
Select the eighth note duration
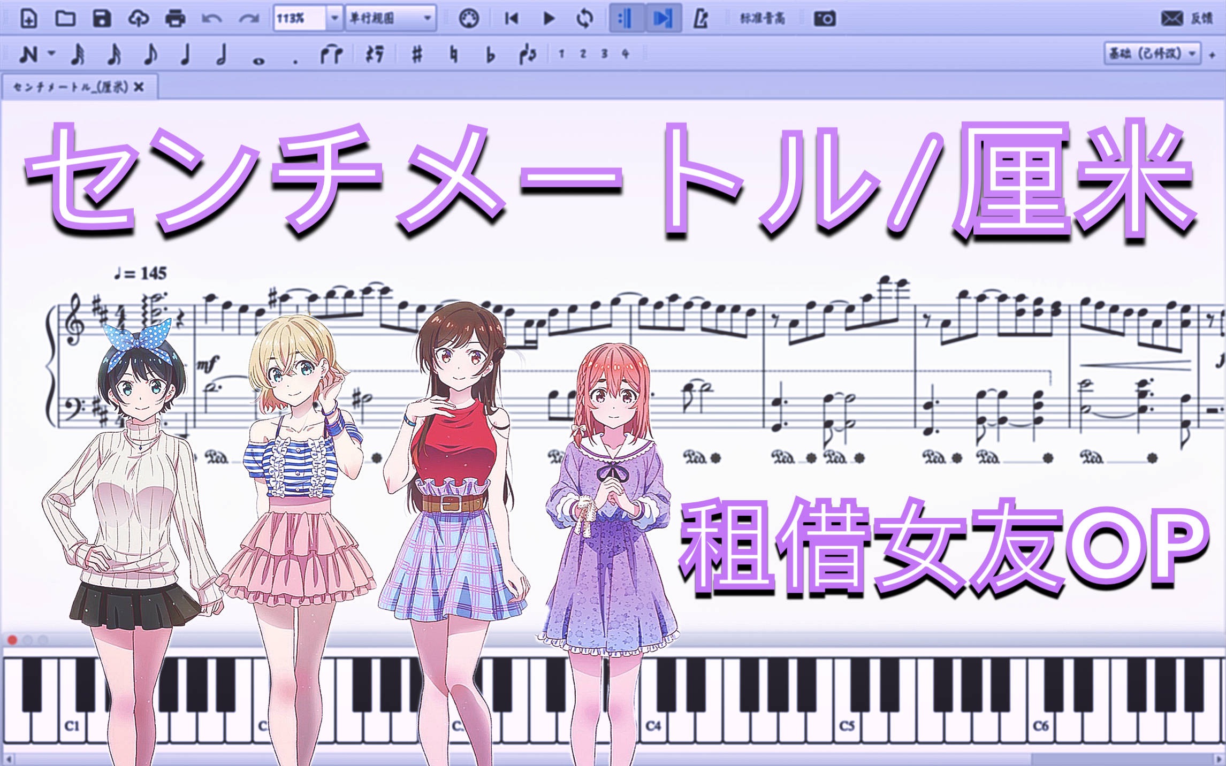point(151,54)
